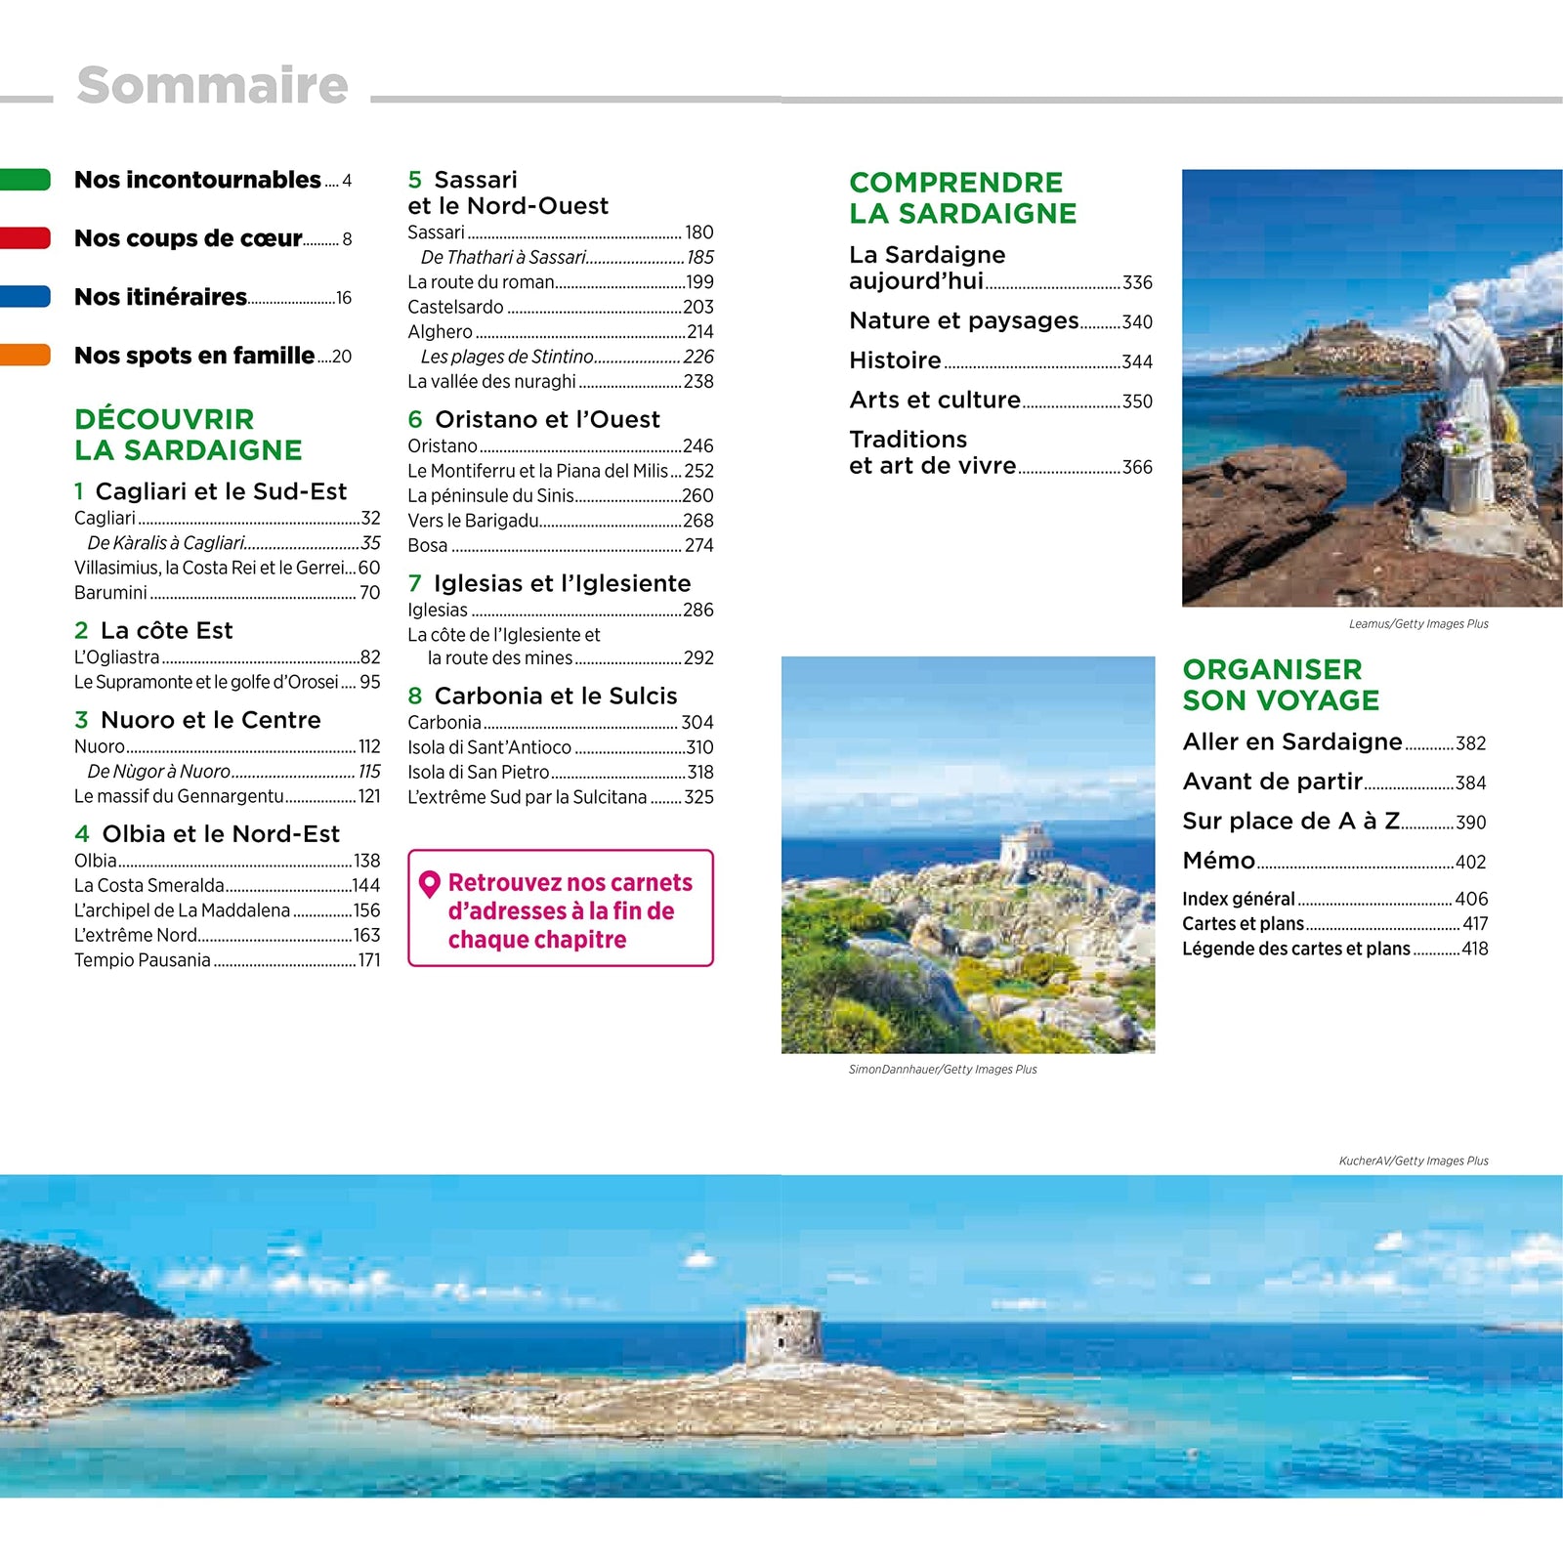The width and height of the screenshot is (1563, 1563).
Task: Click the green tab beside Nos incontournables
Action: tap(25, 180)
